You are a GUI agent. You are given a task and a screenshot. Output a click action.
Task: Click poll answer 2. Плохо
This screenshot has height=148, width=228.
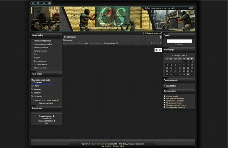click(35, 86)
